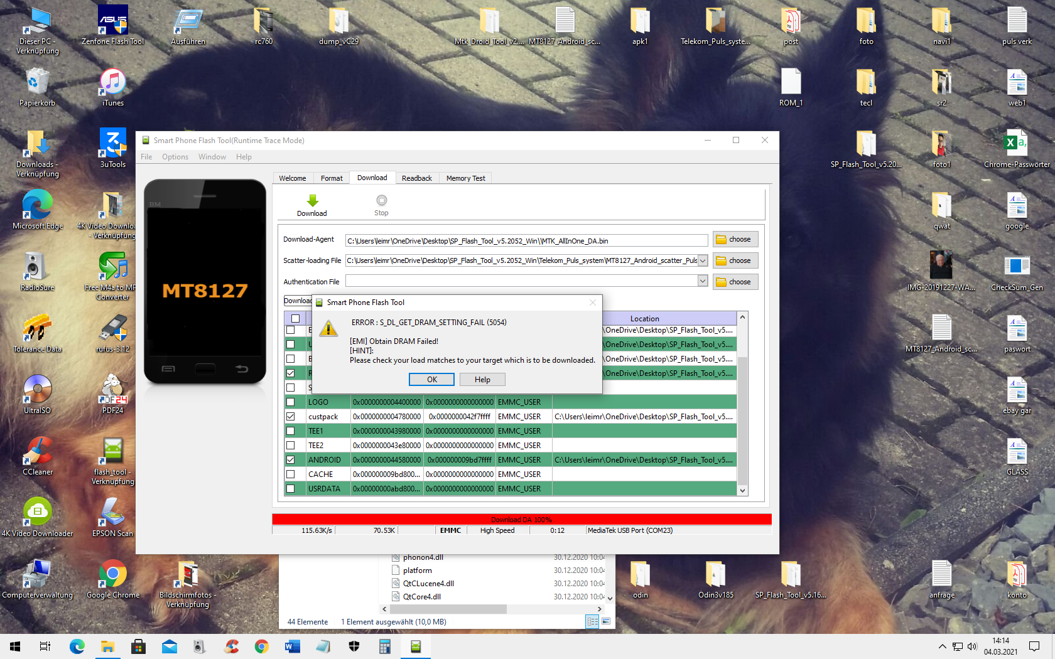Open the Window menu
The image size is (1055, 659).
pos(212,157)
